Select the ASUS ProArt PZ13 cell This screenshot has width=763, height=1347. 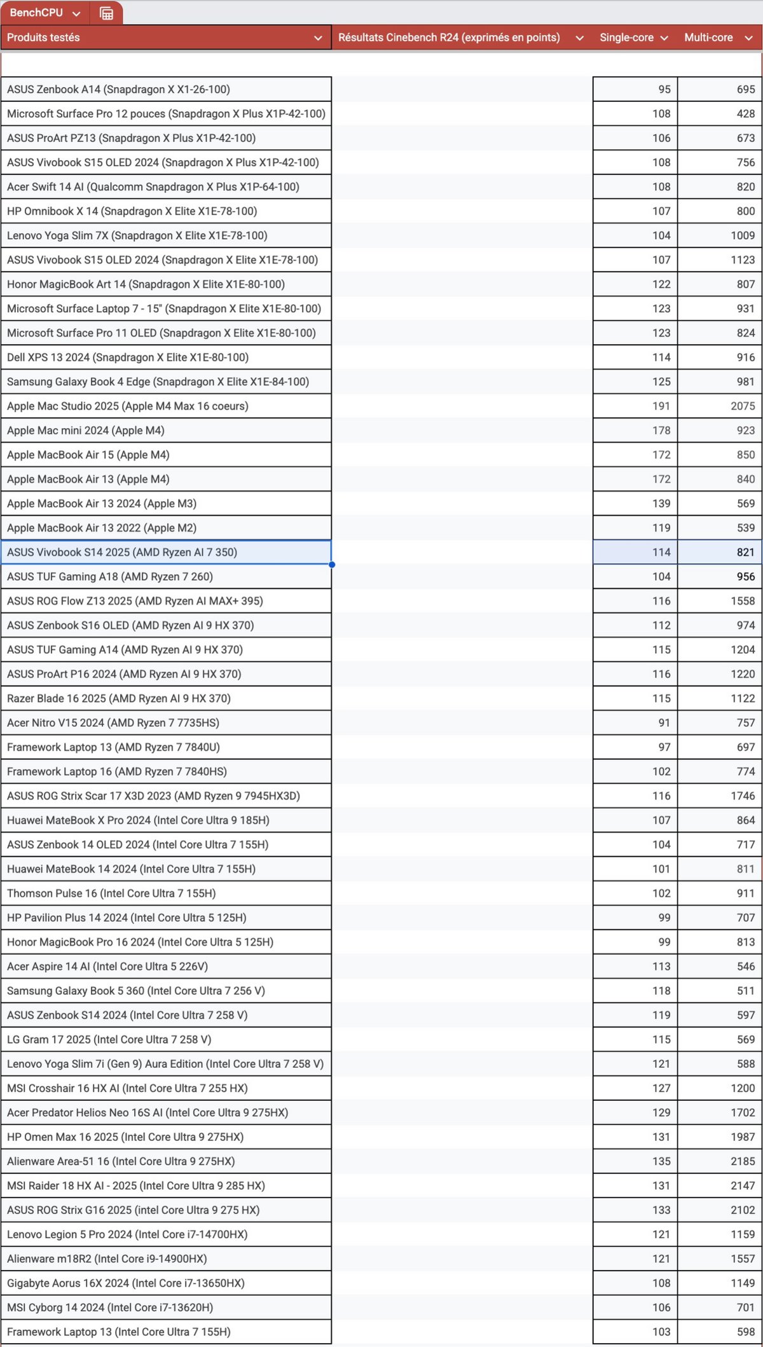[x=166, y=138]
